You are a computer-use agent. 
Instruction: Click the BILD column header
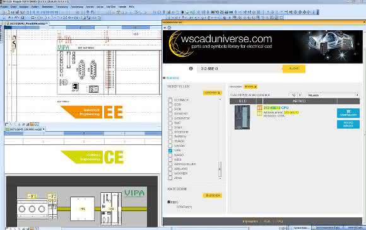point(242,101)
